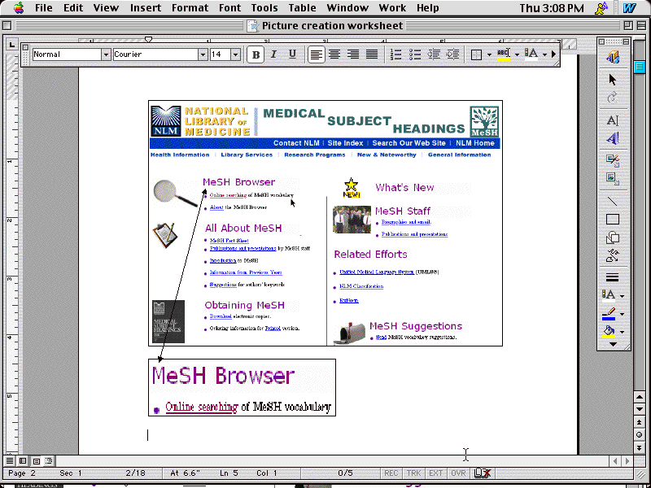Click the Insert Clip Art scissors icon

coord(613,160)
